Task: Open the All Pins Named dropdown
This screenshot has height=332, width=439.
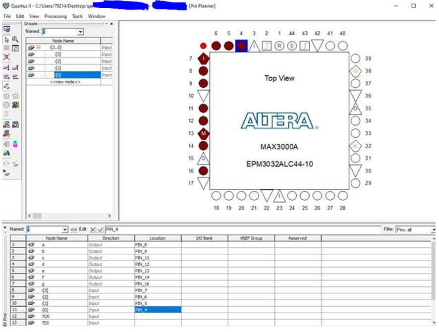Action: point(65,229)
